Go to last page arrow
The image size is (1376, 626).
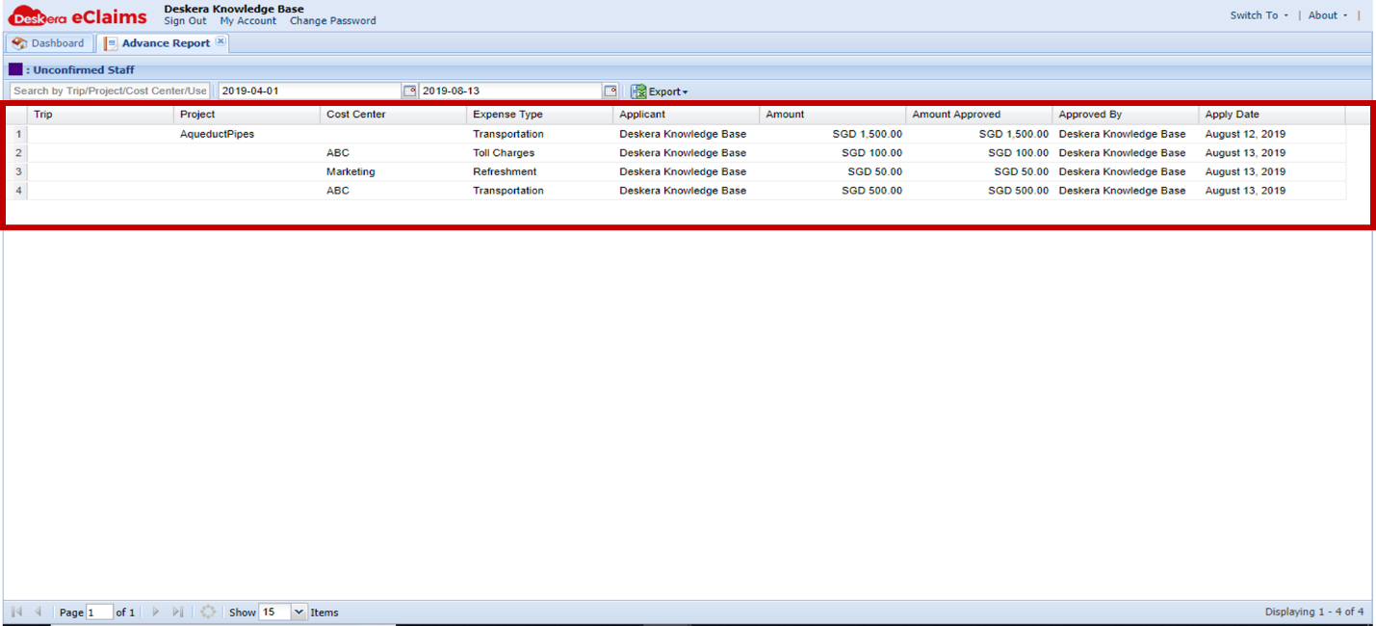click(x=178, y=612)
